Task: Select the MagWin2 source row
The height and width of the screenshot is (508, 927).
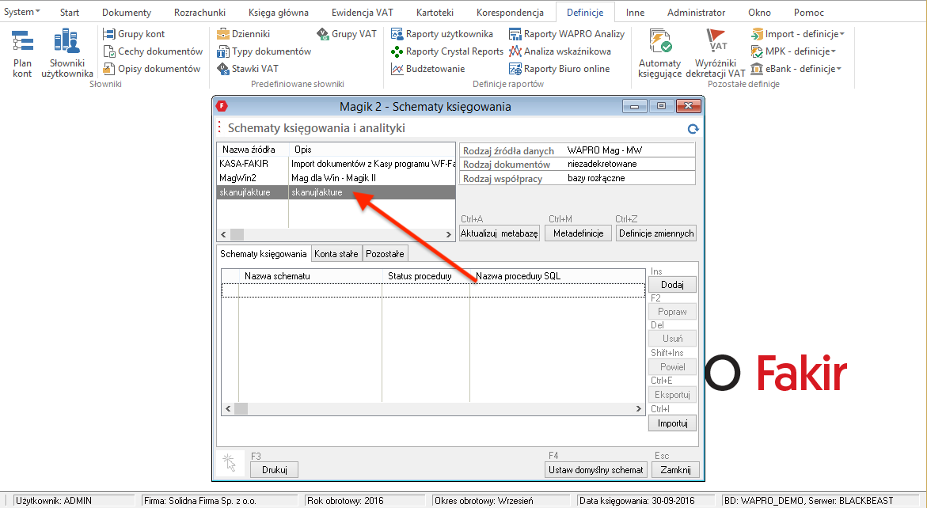Action: 238,178
